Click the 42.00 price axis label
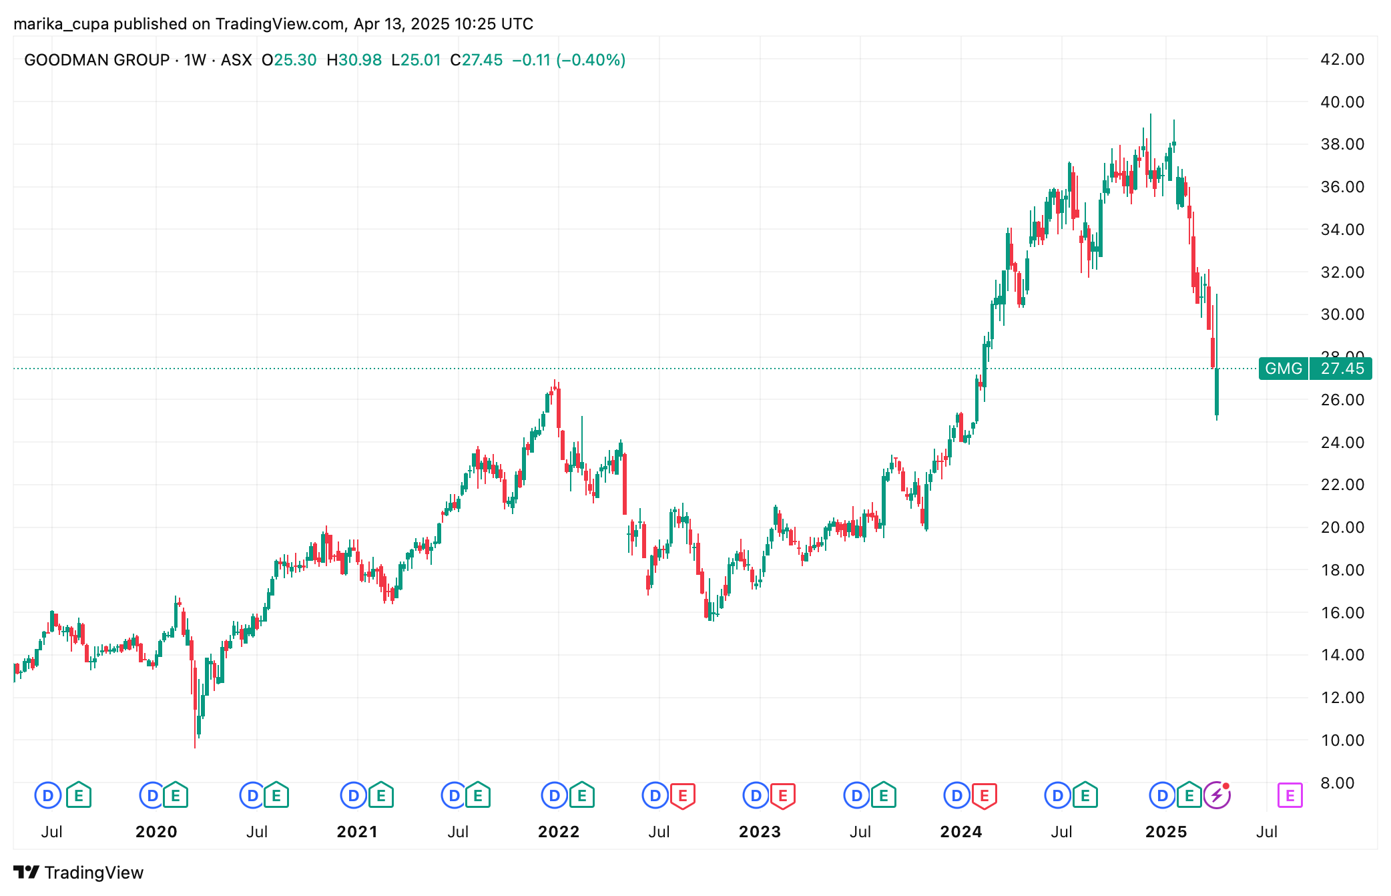The height and width of the screenshot is (896, 1391). [x=1342, y=59]
